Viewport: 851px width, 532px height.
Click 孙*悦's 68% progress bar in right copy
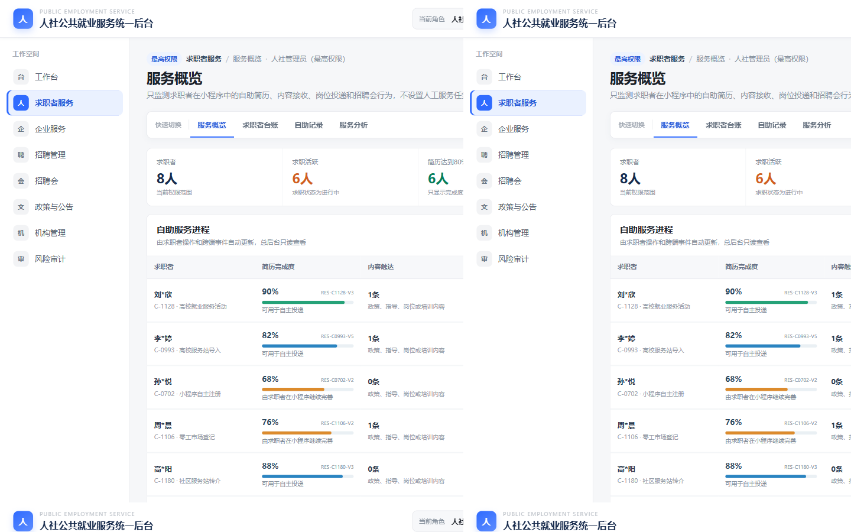771,390
